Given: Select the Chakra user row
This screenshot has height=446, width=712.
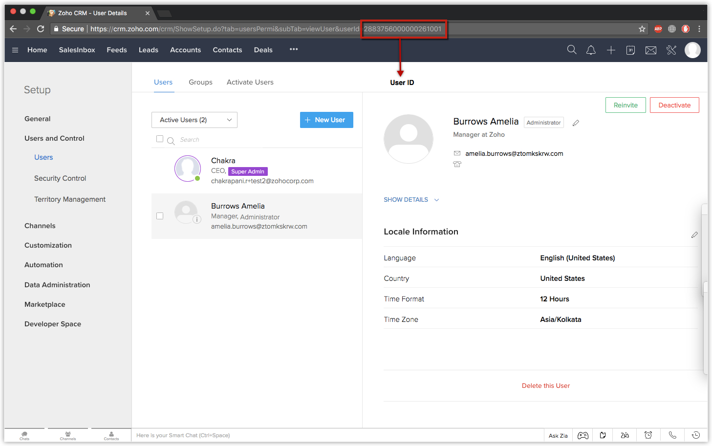Looking at the screenshot, I should point(257,170).
